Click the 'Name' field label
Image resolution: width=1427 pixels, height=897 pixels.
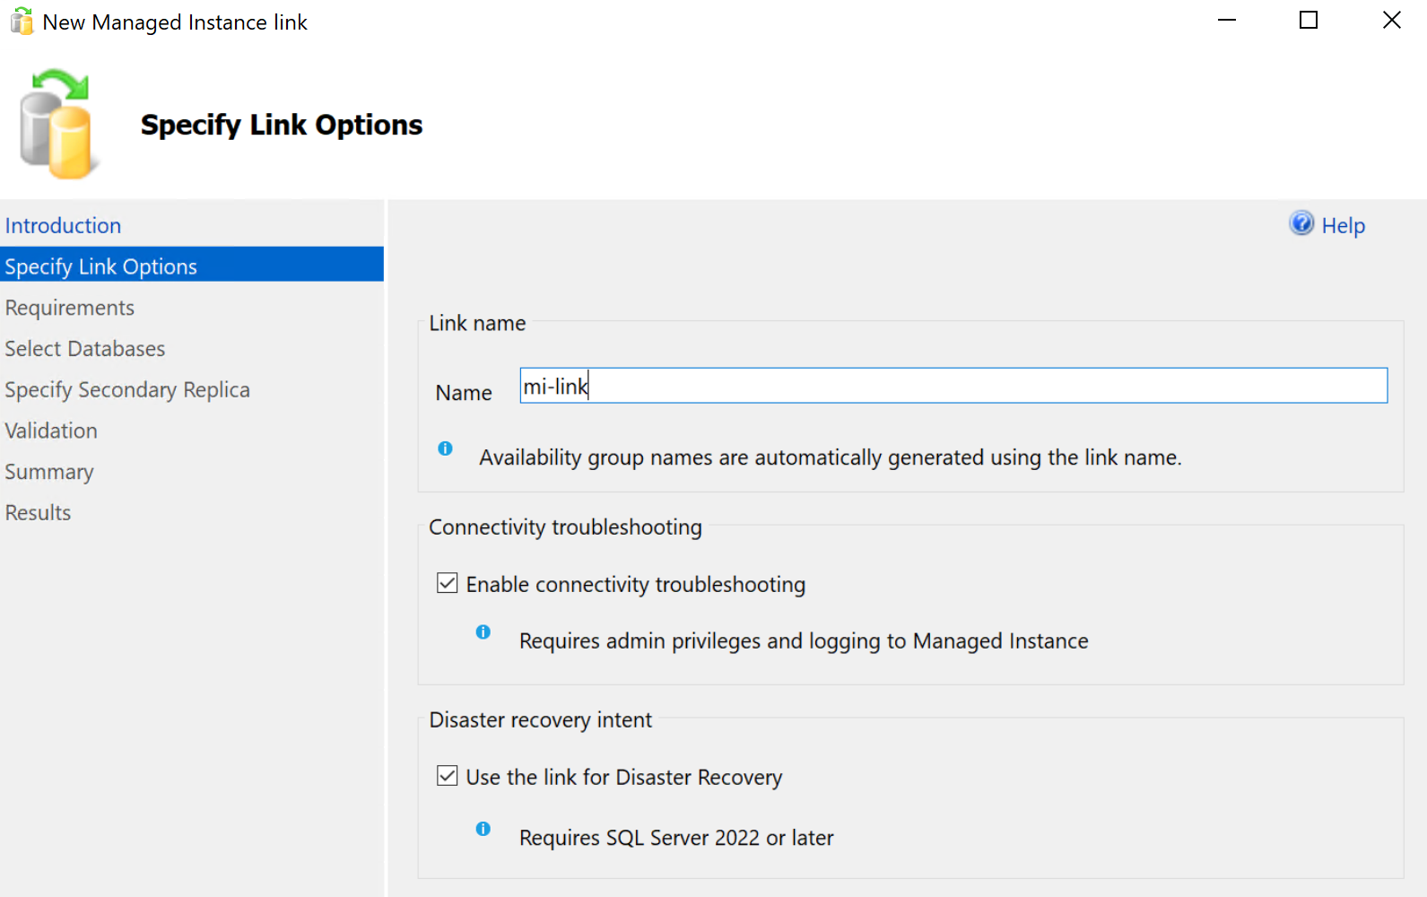click(x=464, y=392)
